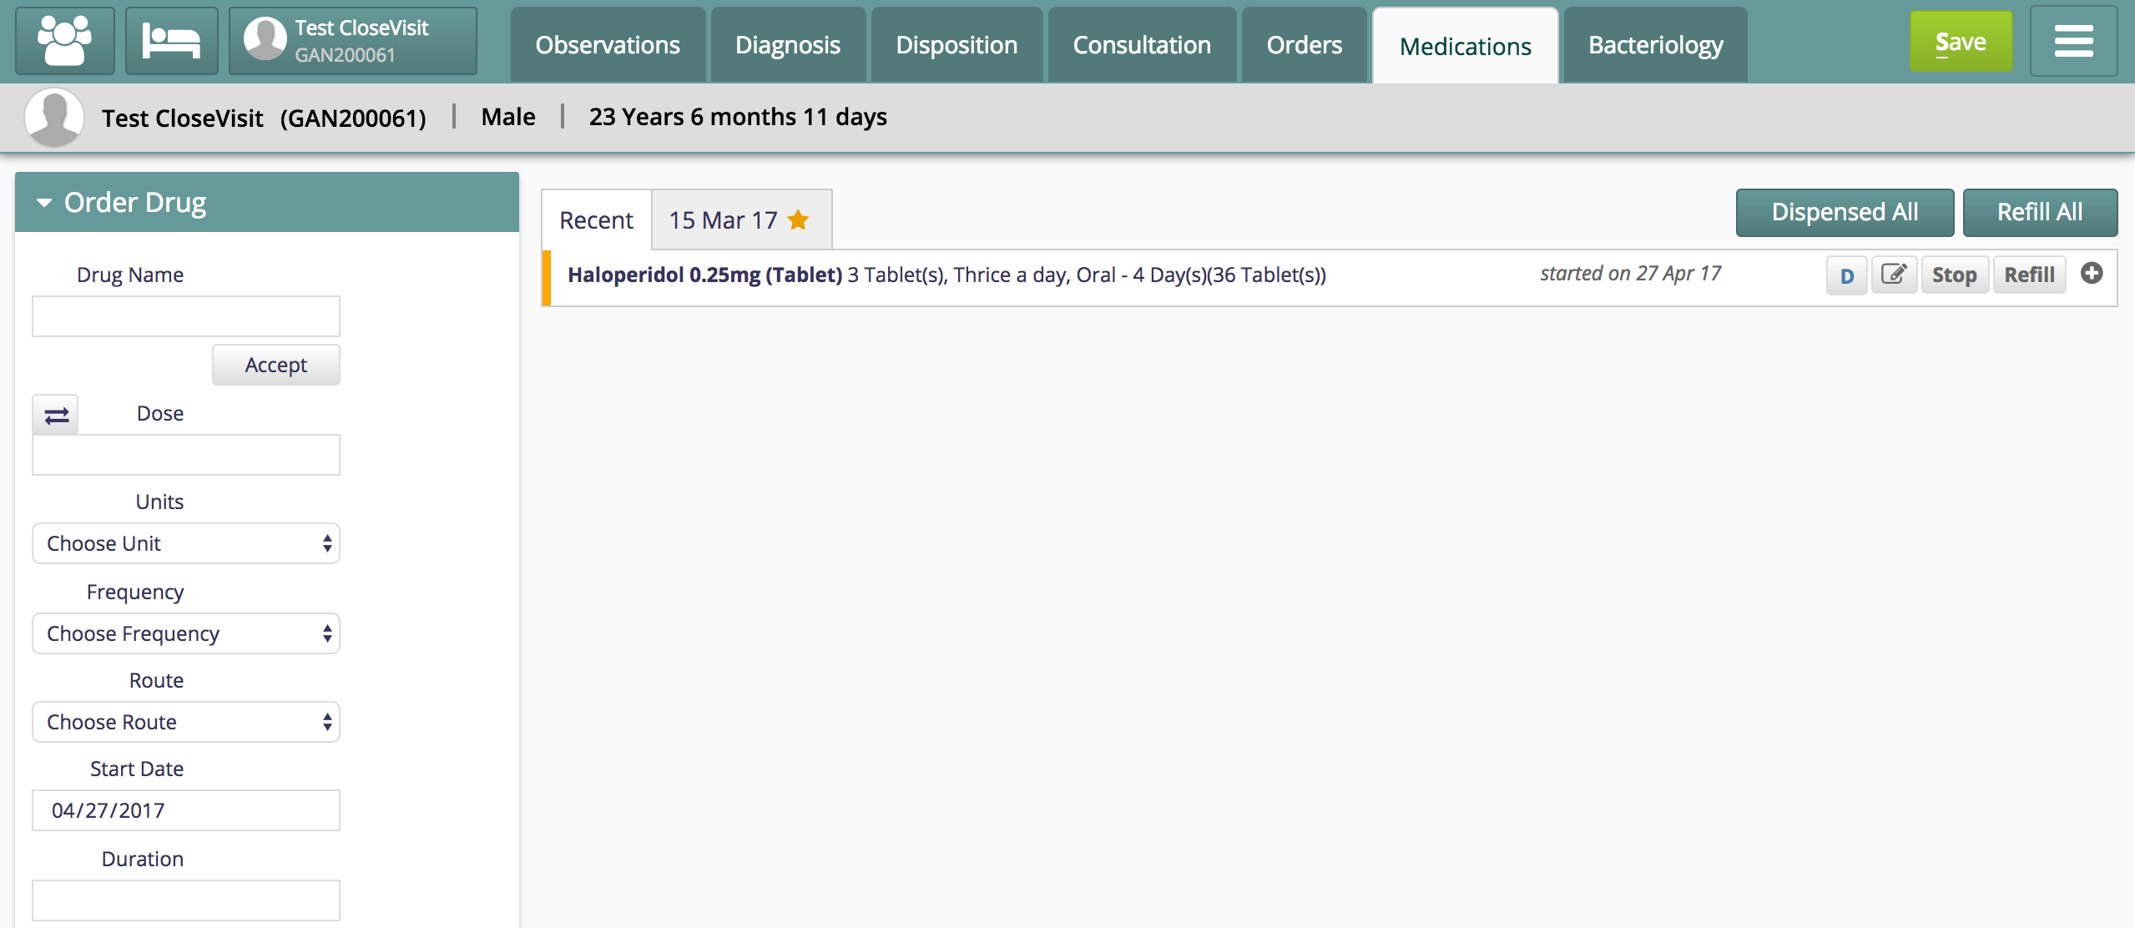Click the Drug Name input field
Image resolution: width=2135 pixels, height=928 pixels.
[185, 316]
